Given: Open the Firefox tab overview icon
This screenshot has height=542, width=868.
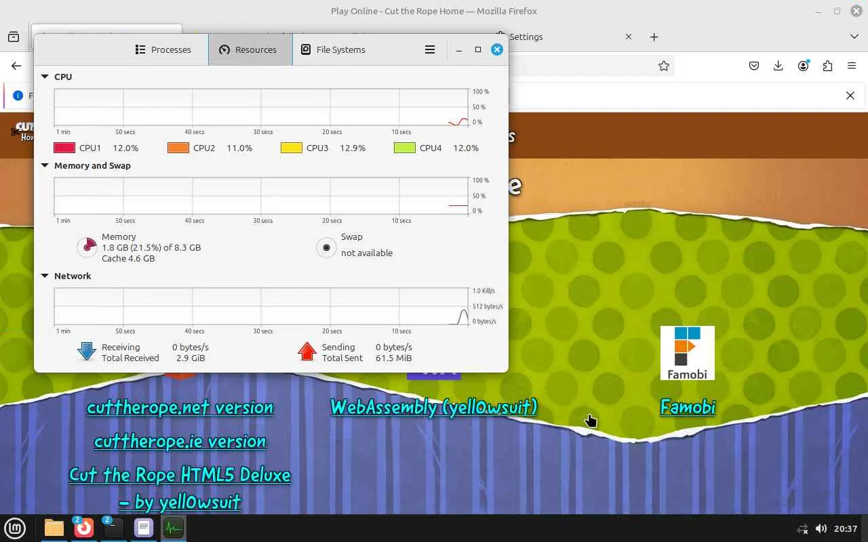Looking at the screenshot, I should pyautogui.click(x=14, y=37).
